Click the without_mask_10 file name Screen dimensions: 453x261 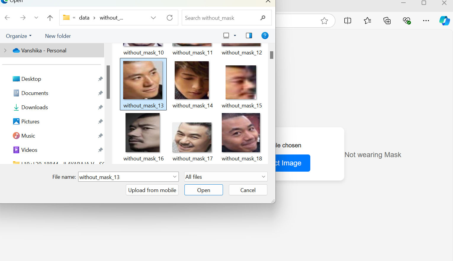(x=144, y=53)
